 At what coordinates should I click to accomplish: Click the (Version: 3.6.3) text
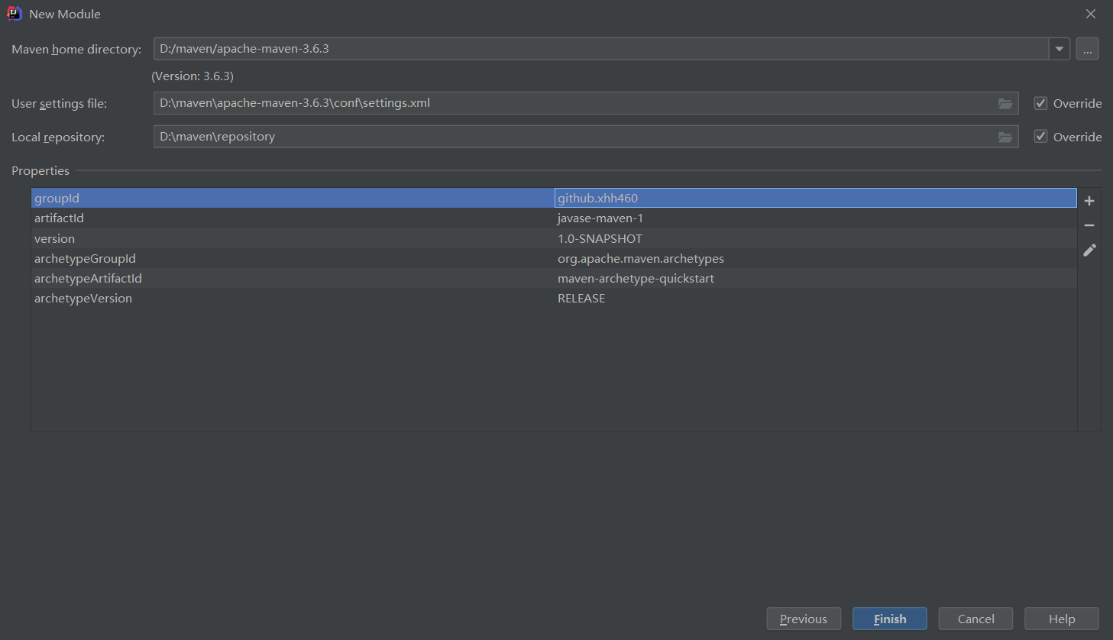click(193, 76)
